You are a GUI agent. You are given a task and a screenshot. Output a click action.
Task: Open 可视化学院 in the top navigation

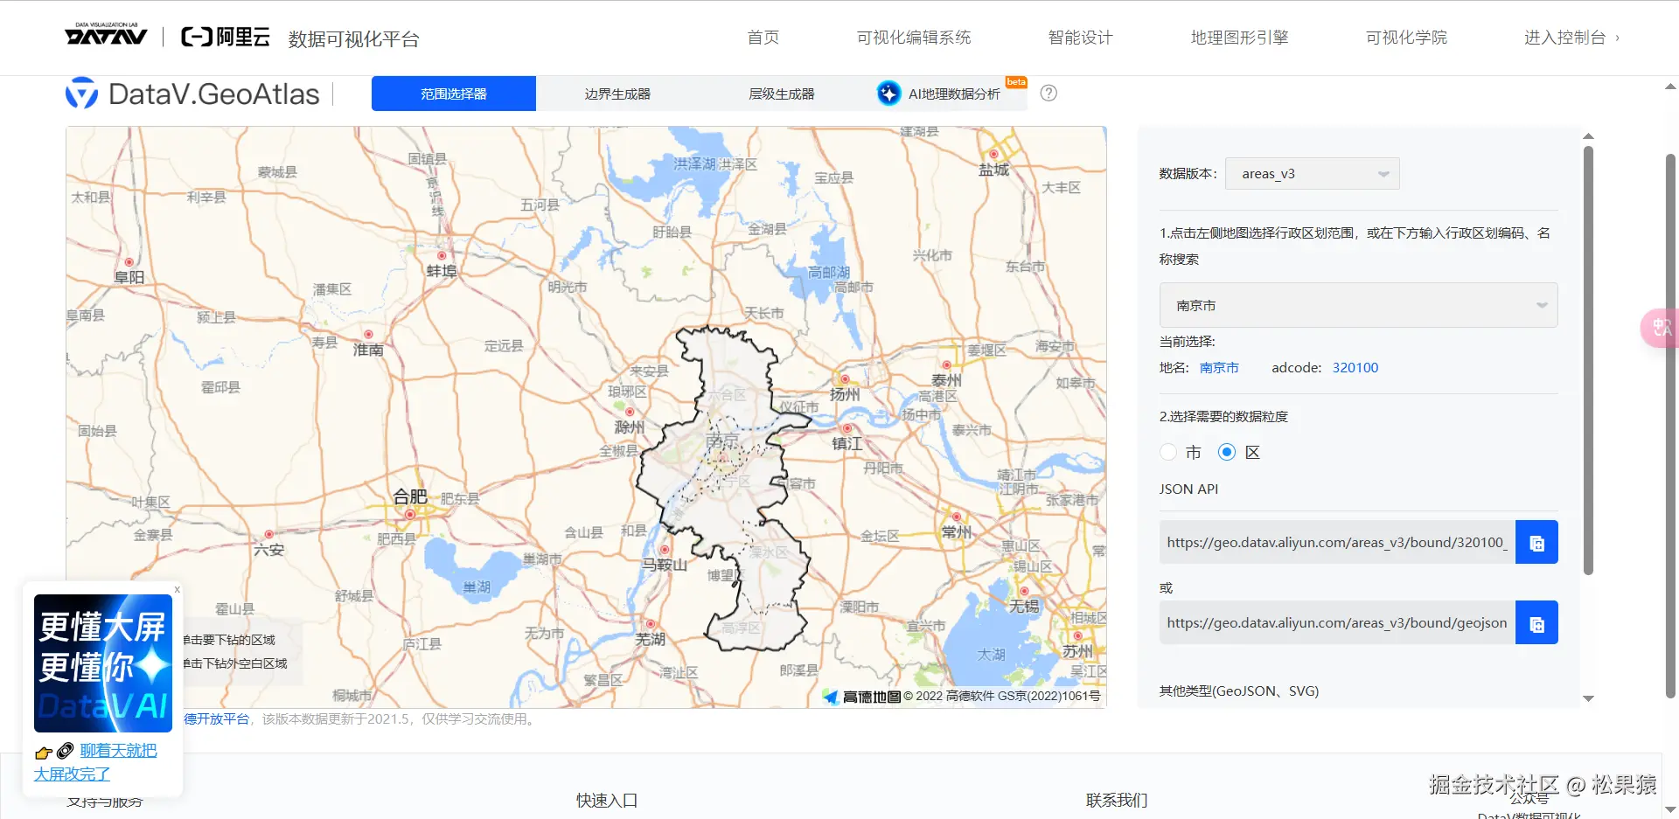point(1407,38)
